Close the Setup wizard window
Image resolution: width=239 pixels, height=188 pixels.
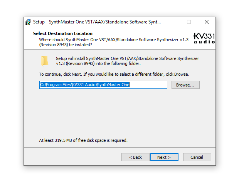[207, 22]
